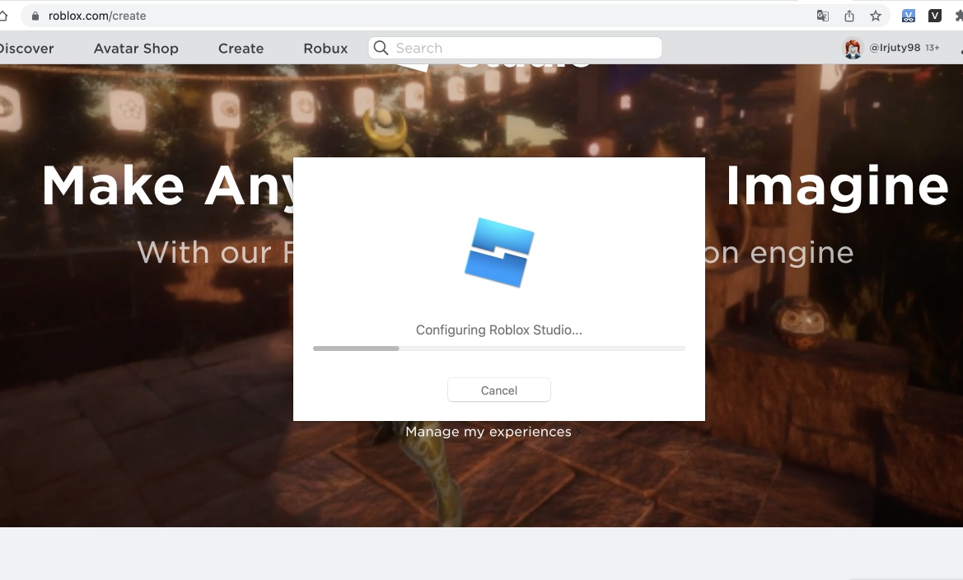
Task: Click the Roblox Studio logo in dialog
Action: pyautogui.click(x=499, y=252)
